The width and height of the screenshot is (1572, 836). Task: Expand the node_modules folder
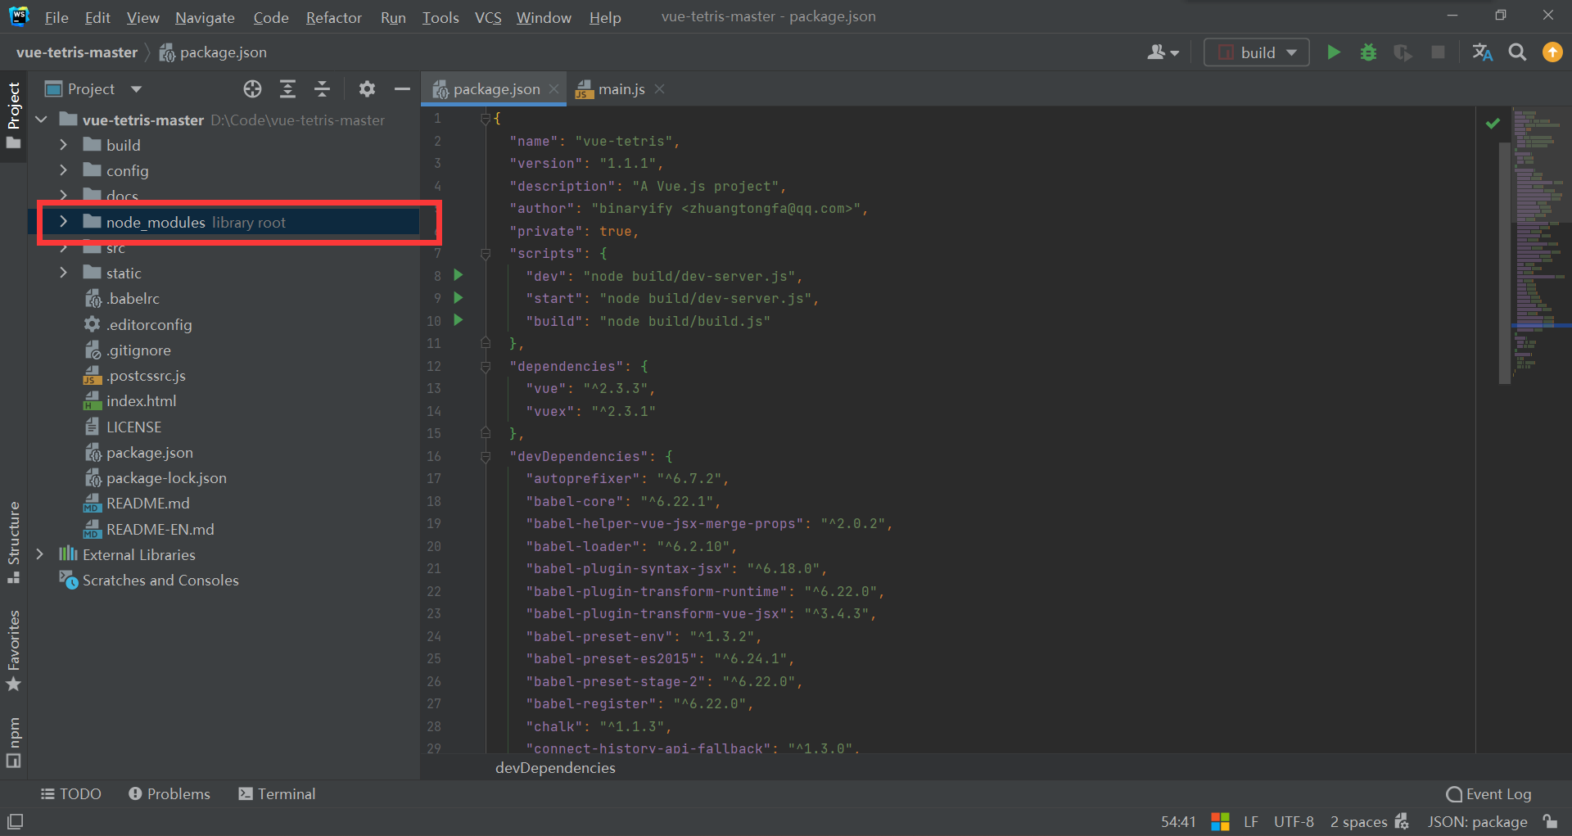pos(64,222)
